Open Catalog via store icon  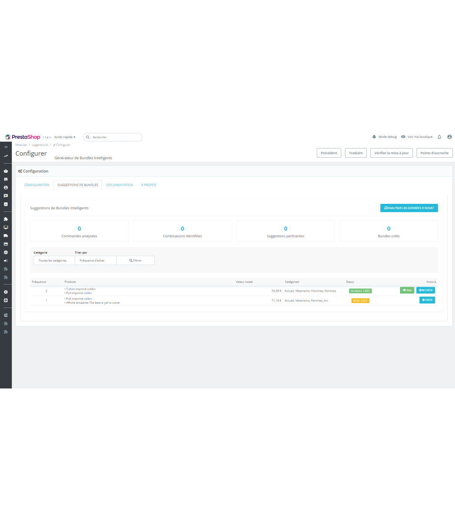click(6, 179)
